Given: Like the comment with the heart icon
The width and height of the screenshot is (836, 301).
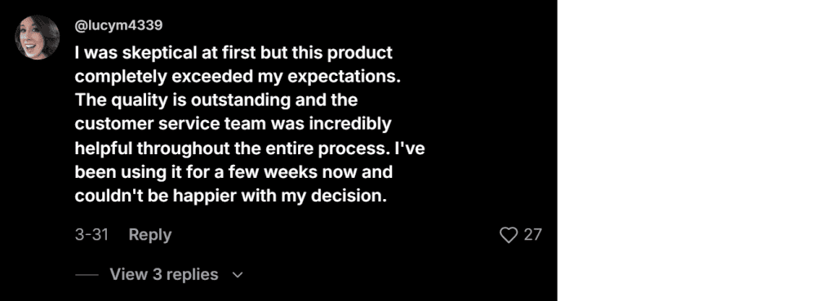Looking at the screenshot, I should click(509, 235).
